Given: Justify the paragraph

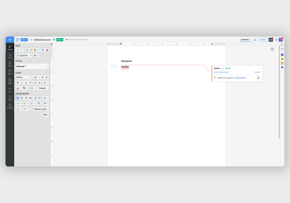Looking at the screenshot, I should click(30, 98).
